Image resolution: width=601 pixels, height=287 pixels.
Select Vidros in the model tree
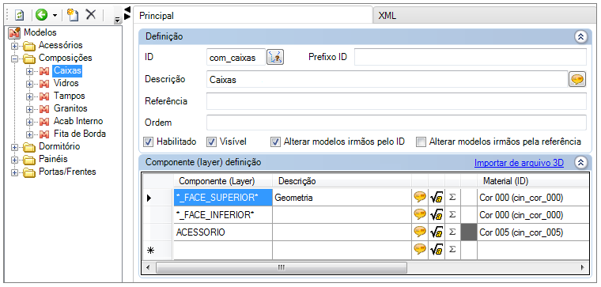pos(66,83)
